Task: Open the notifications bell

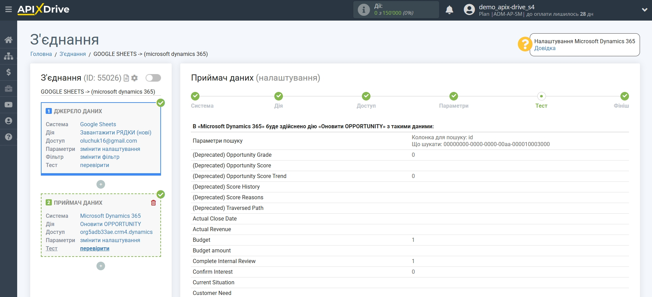Action: pyautogui.click(x=449, y=10)
